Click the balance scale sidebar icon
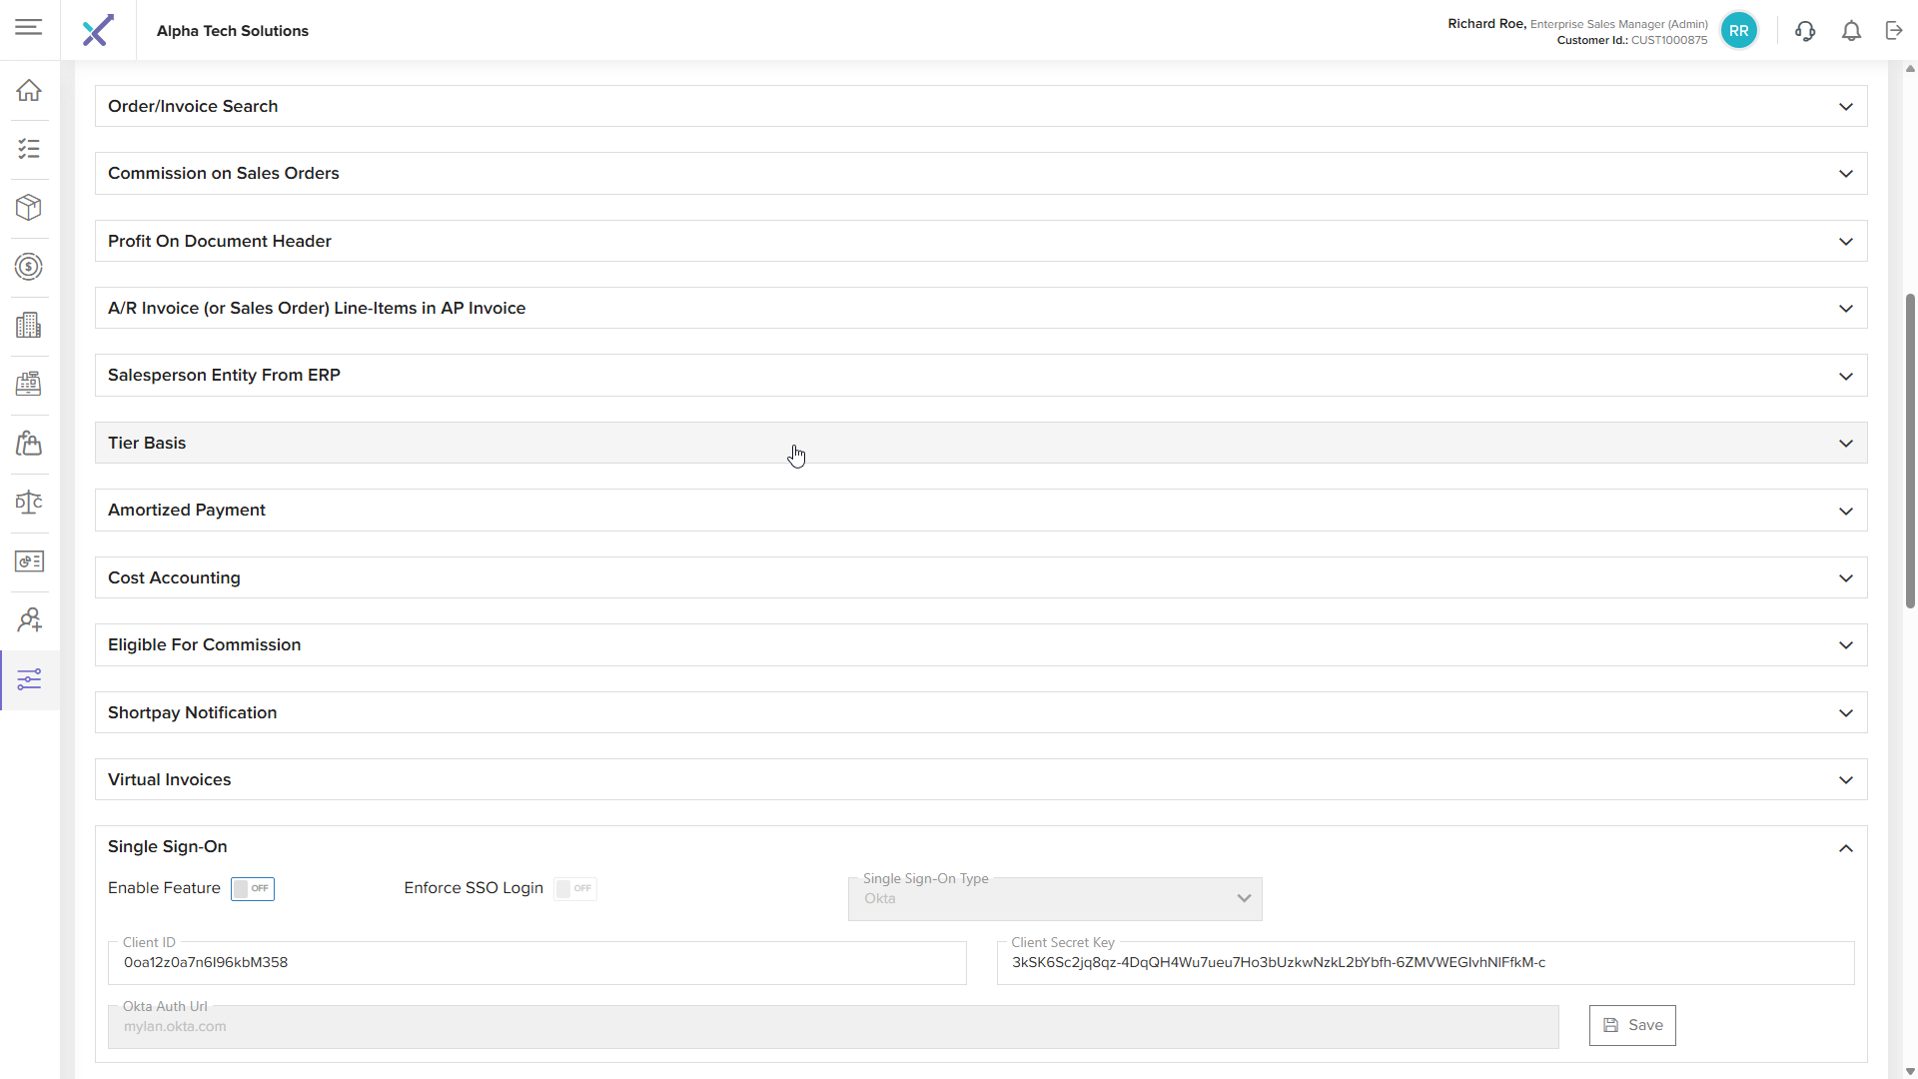 click(29, 503)
